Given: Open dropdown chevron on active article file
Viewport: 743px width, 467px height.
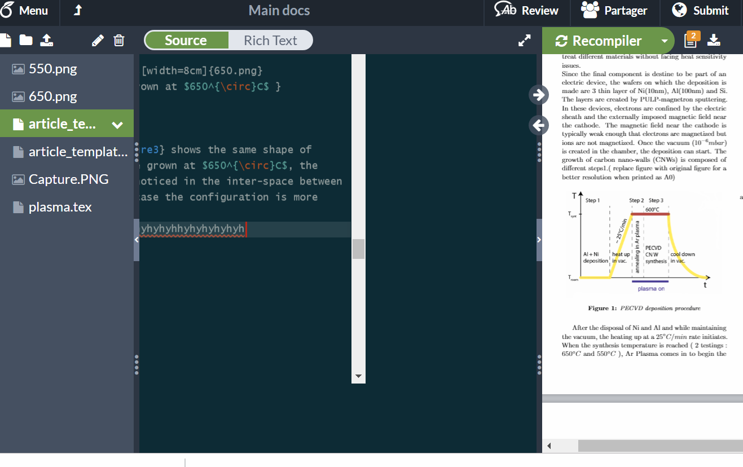Looking at the screenshot, I should pos(117,125).
